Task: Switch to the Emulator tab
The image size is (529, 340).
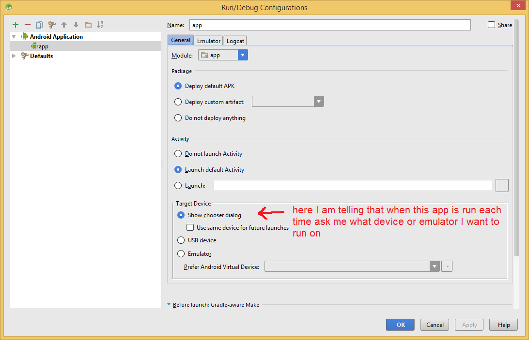Action: [x=209, y=41]
